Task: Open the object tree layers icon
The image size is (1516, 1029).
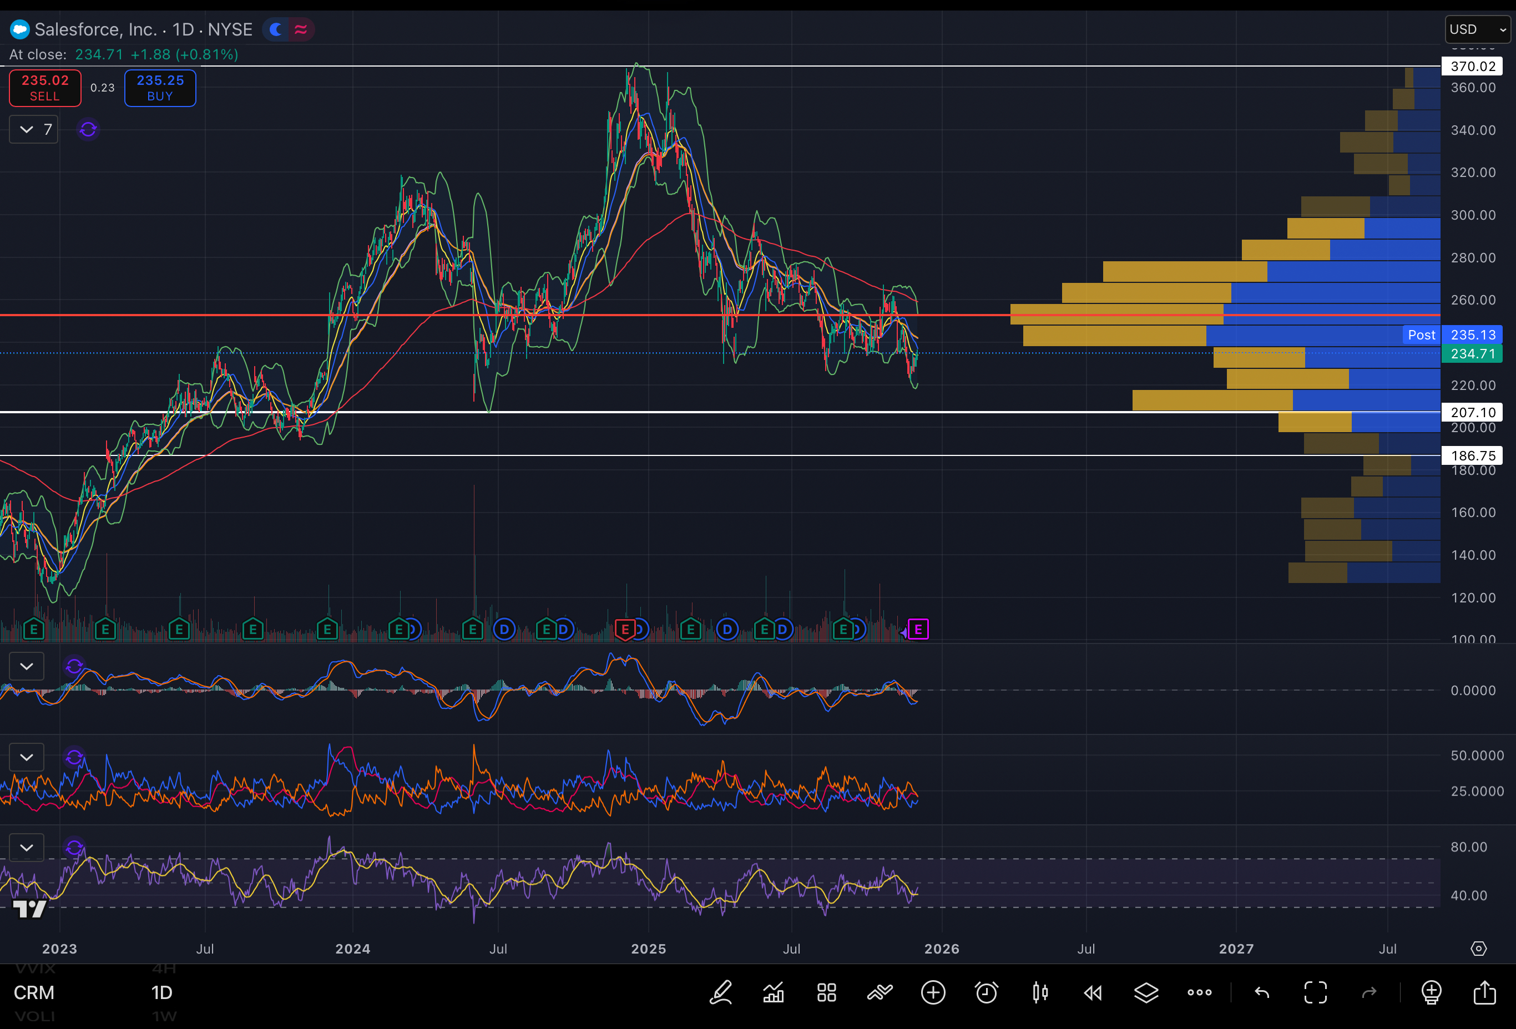Action: tap(1146, 992)
